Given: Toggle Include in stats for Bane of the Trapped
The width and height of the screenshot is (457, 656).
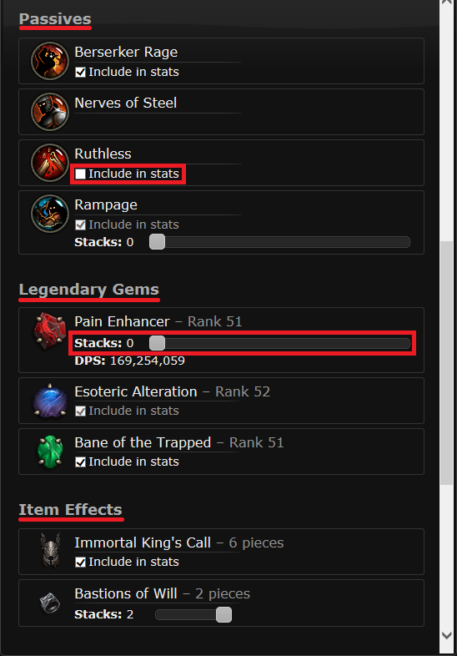Looking at the screenshot, I should coord(80,462).
